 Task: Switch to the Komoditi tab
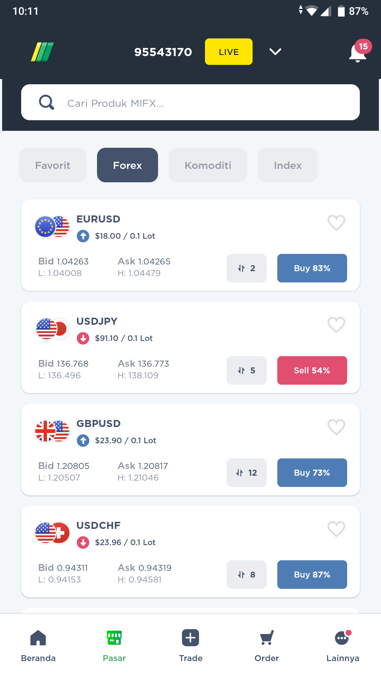point(208,165)
